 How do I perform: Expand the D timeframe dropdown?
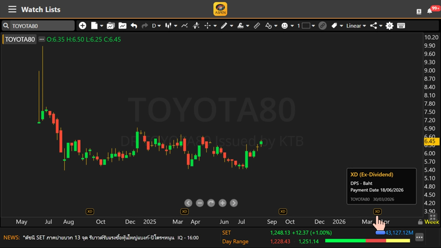coord(157,25)
